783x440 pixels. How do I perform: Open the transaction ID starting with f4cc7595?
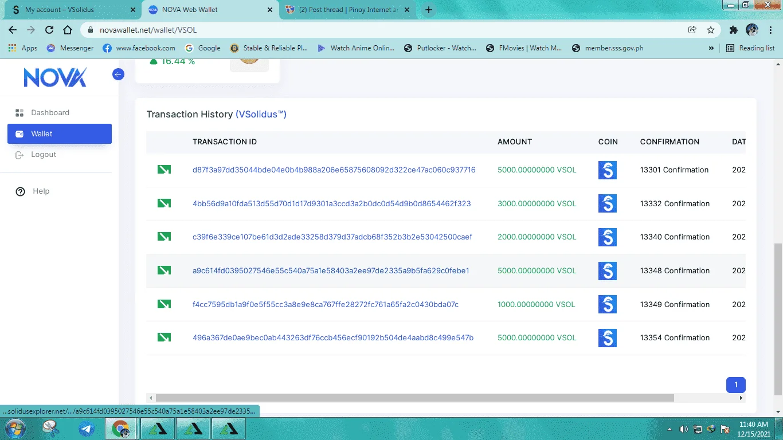(x=326, y=304)
